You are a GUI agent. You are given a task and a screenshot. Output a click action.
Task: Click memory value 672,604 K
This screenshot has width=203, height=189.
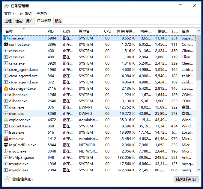coord(126,170)
